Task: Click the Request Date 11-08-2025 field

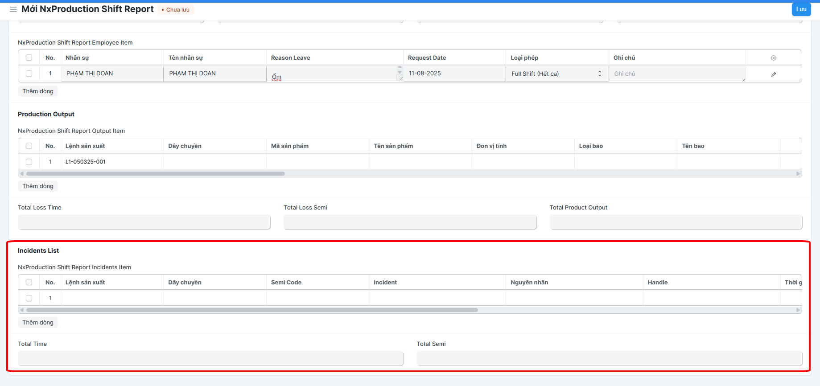Action: (x=454, y=74)
